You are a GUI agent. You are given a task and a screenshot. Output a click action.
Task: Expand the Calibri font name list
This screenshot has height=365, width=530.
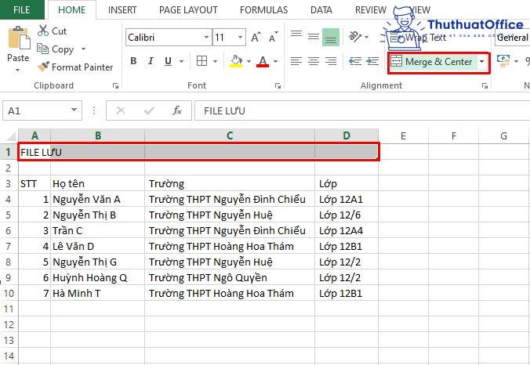(x=206, y=37)
